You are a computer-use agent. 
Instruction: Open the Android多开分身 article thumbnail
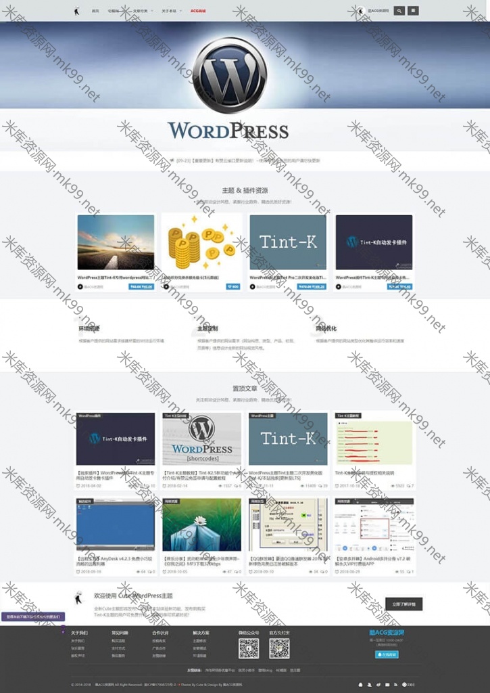coord(374,524)
